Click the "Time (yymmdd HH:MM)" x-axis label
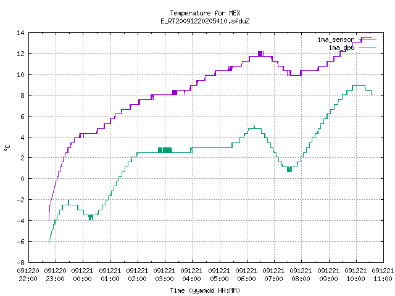The width and height of the screenshot is (395, 296). coord(205,290)
